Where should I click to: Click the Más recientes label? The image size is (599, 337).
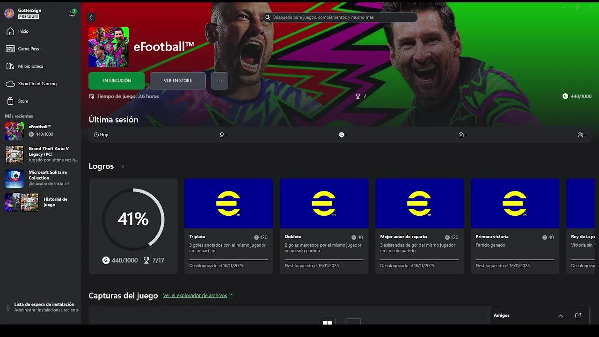19,116
